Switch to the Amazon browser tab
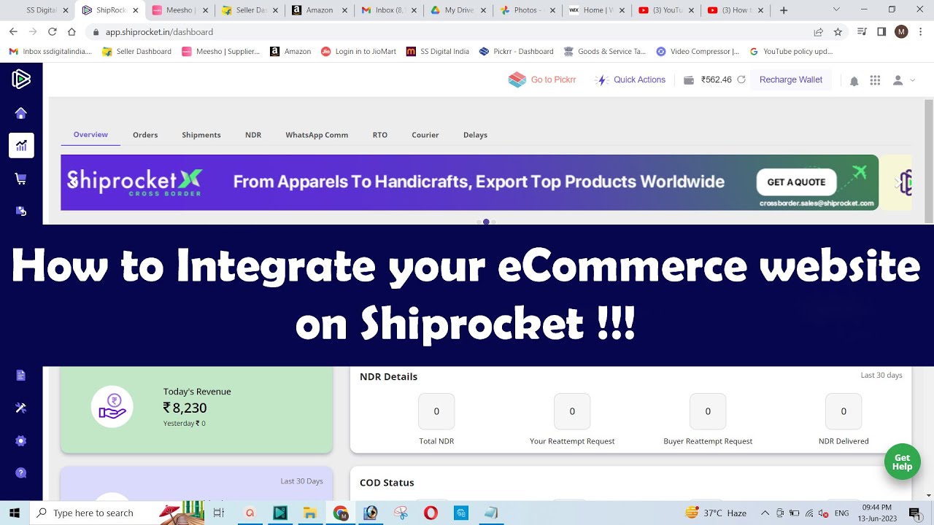The image size is (934, 525). pos(318,10)
